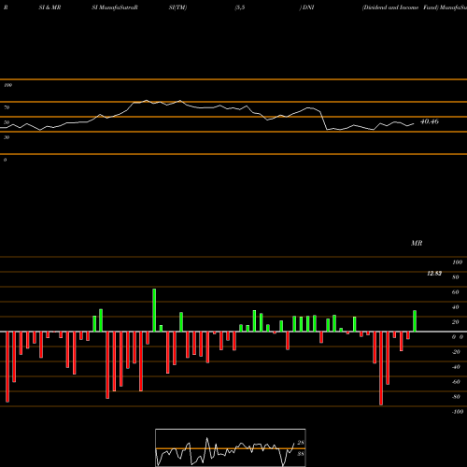
Task: Click the MR axis label 80
Action: [456, 277]
